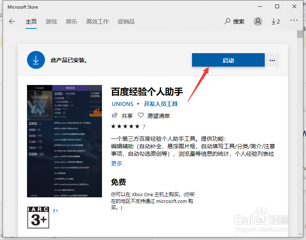The height and width of the screenshot is (240, 306).
Task: Click the 此产品已安装 status text
Action: point(69,60)
